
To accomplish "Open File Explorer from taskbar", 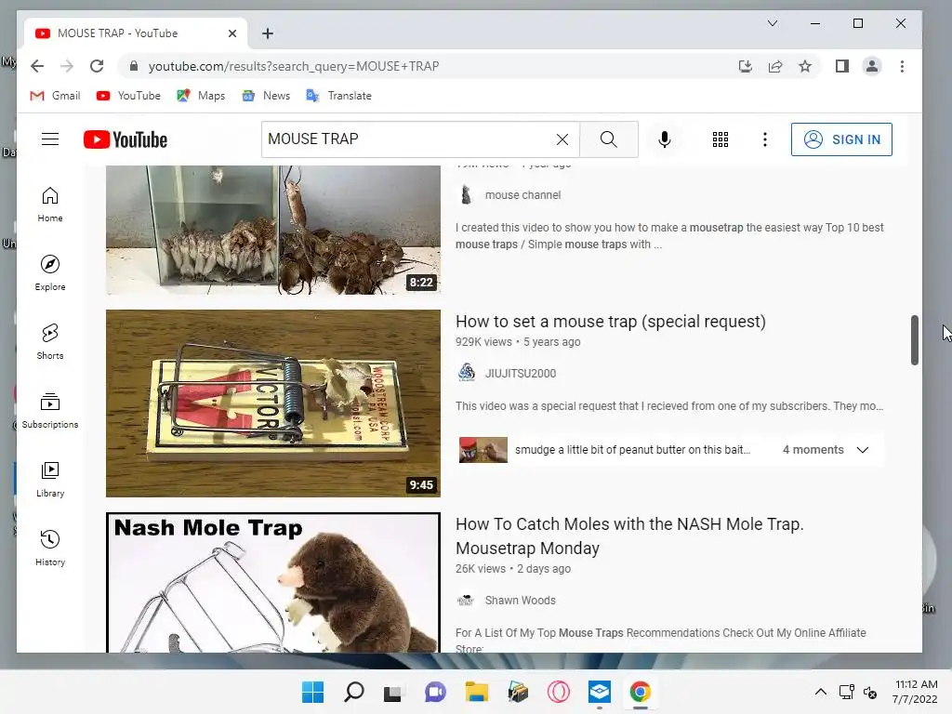I will tap(477, 692).
